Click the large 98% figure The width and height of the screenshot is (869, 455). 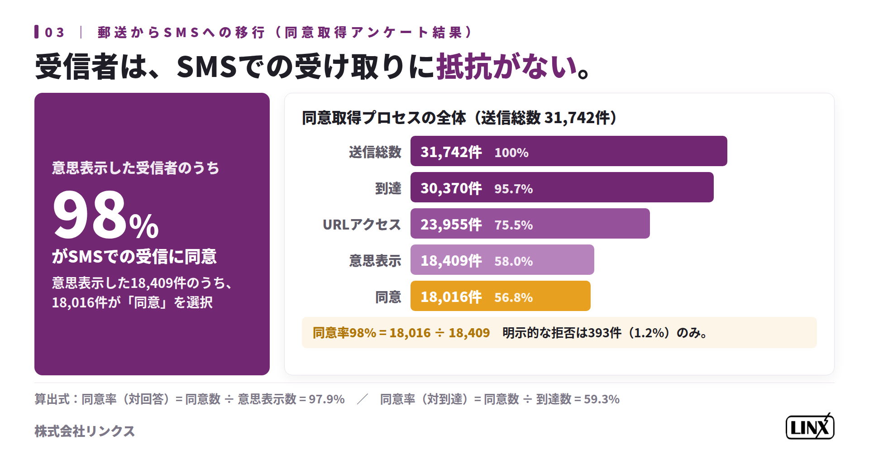(x=105, y=215)
